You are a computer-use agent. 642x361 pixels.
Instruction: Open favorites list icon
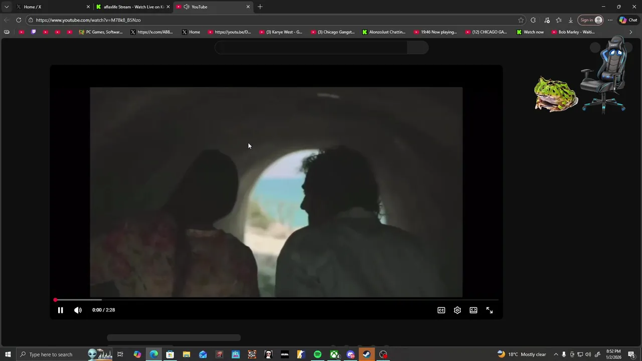(x=559, y=20)
